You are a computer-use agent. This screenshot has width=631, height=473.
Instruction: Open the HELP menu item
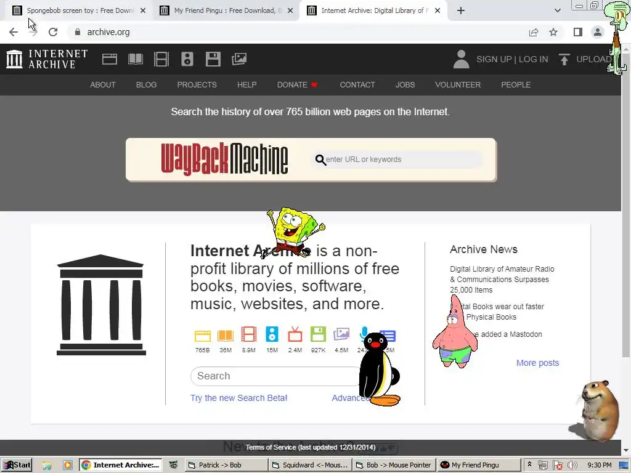tap(246, 85)
